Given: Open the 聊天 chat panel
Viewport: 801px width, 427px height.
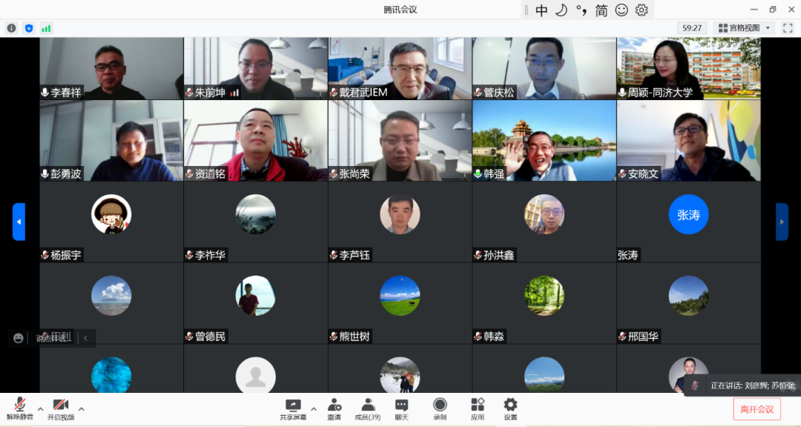Looking at the screenshot, I should click(x=401, y=408).
